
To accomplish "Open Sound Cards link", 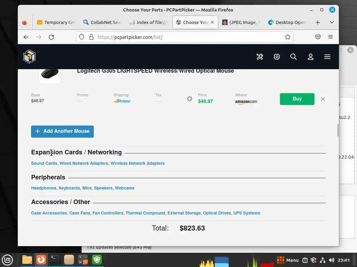I will (44, 163).
